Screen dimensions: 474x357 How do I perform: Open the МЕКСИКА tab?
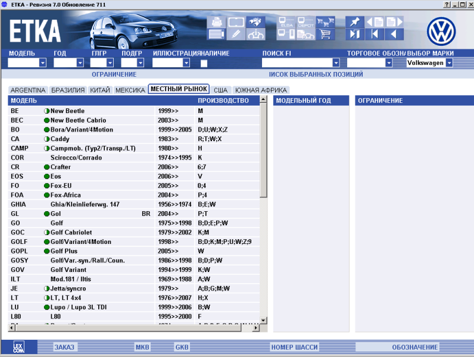(x=130, y=90)
